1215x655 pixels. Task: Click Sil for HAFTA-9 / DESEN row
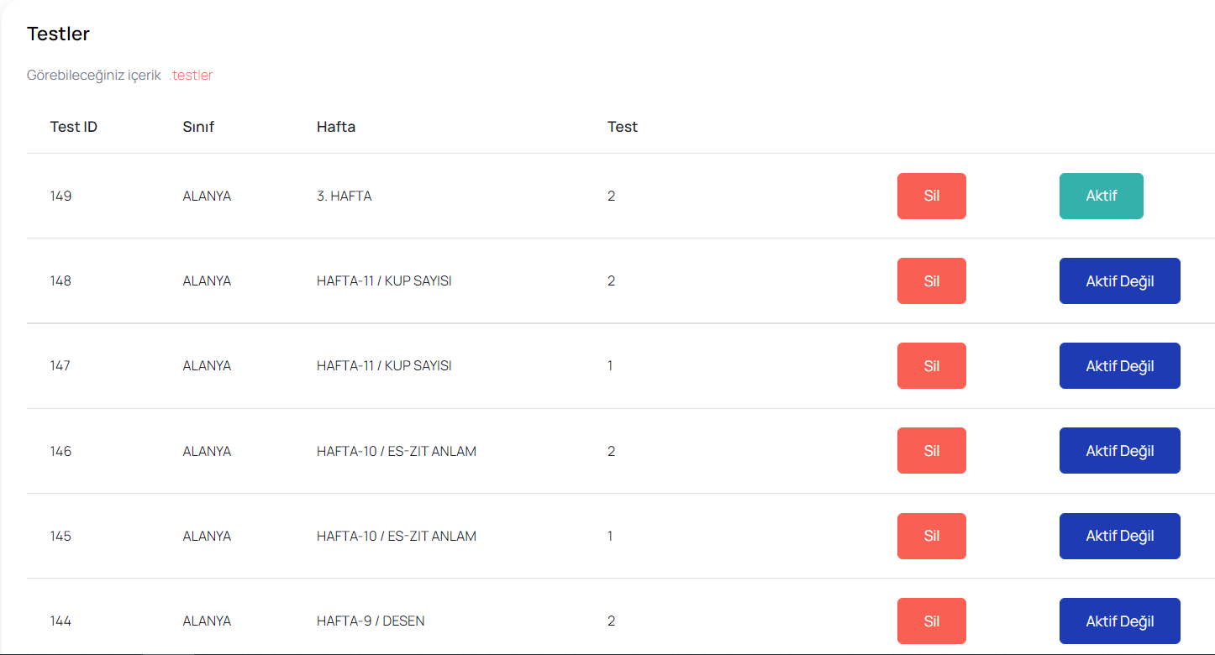point(931,621)
